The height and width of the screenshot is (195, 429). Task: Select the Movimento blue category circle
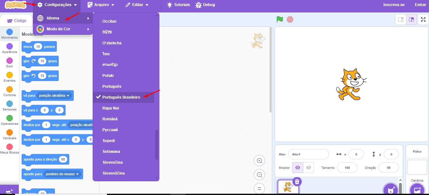click(10, 32)
